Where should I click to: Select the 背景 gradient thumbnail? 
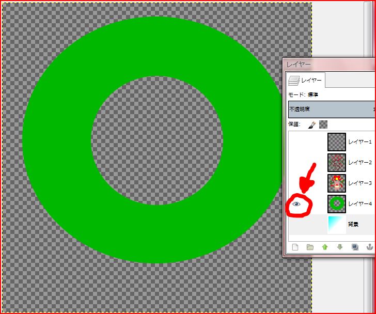(337, 225)
